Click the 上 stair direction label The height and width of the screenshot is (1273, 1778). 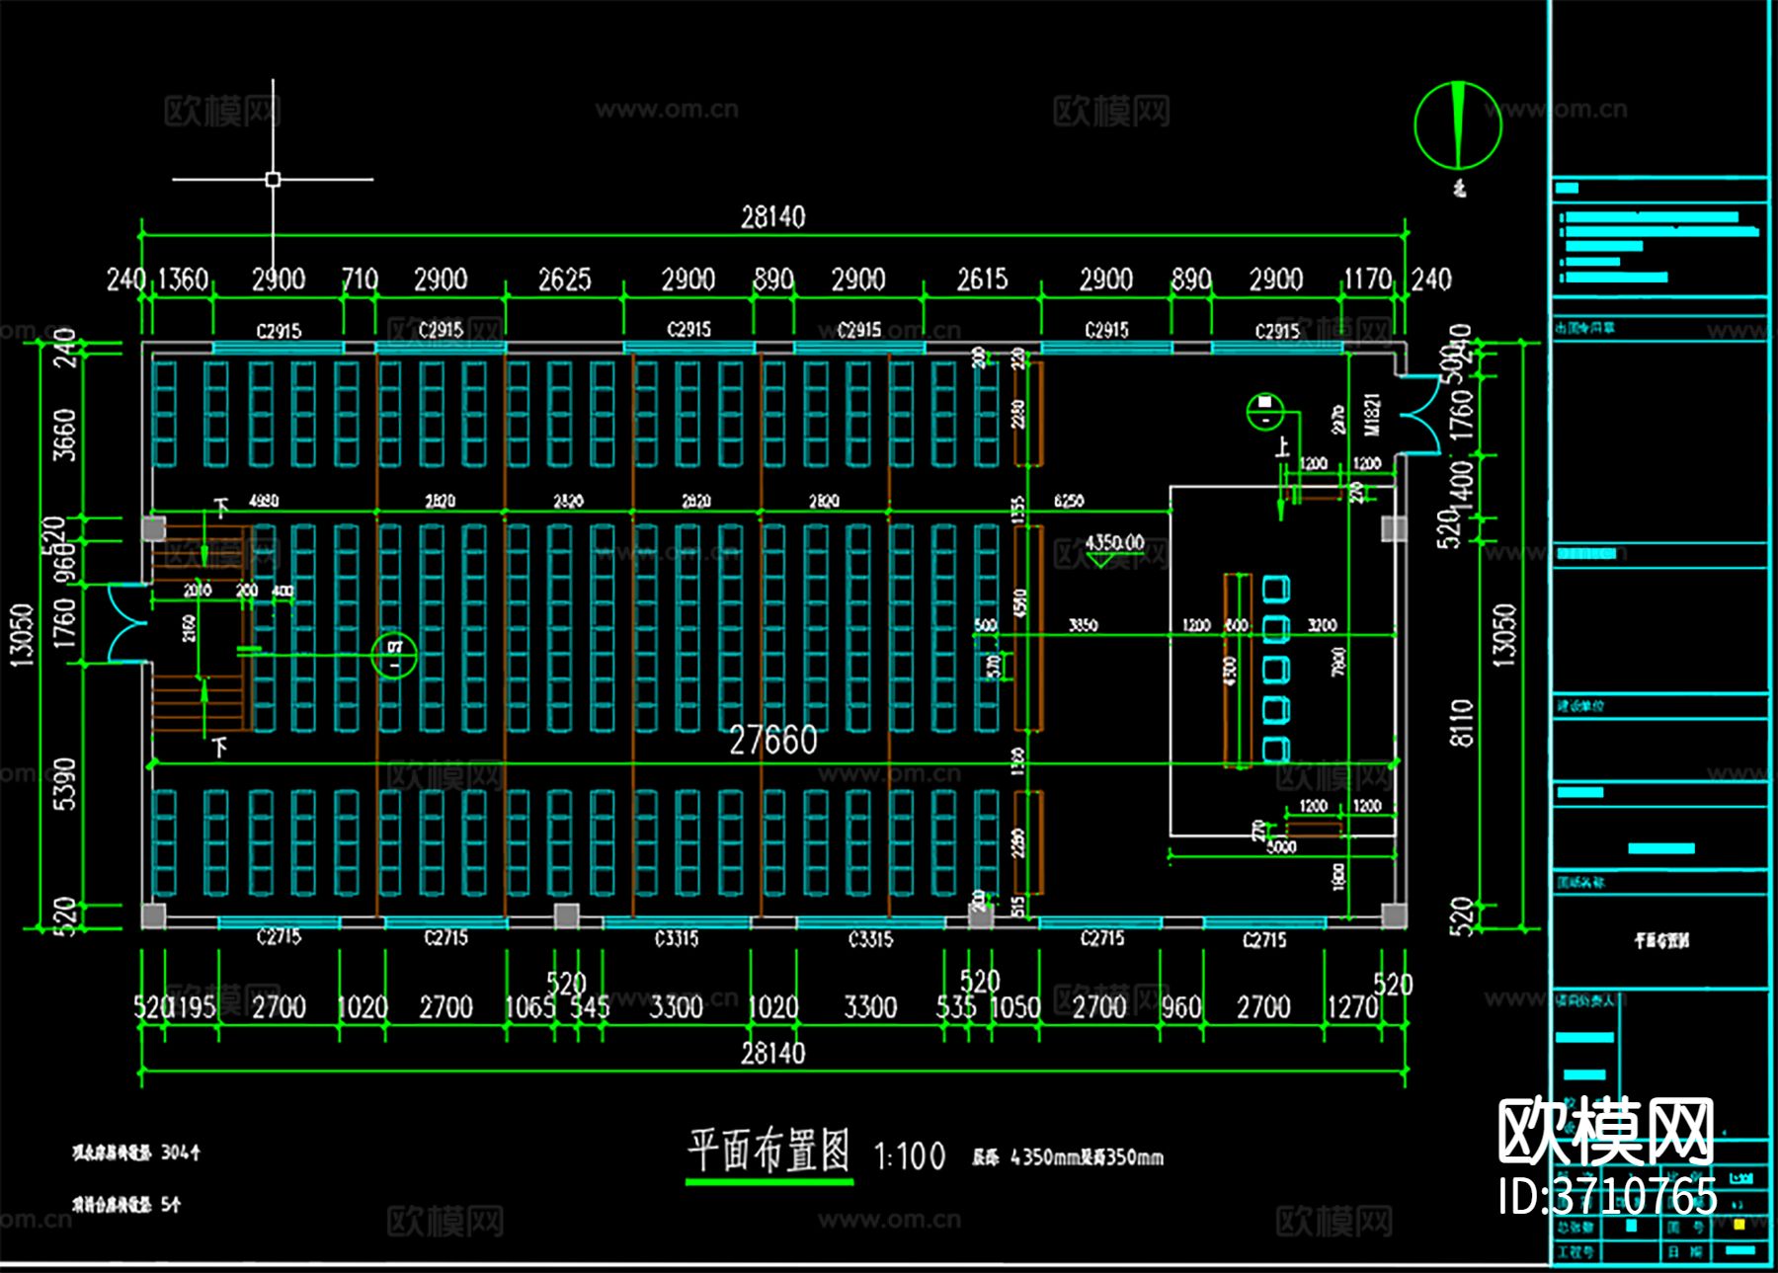(1282, 447)
